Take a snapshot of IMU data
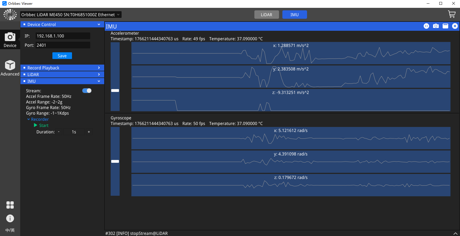The image size is (460, 236). point(436,26)
